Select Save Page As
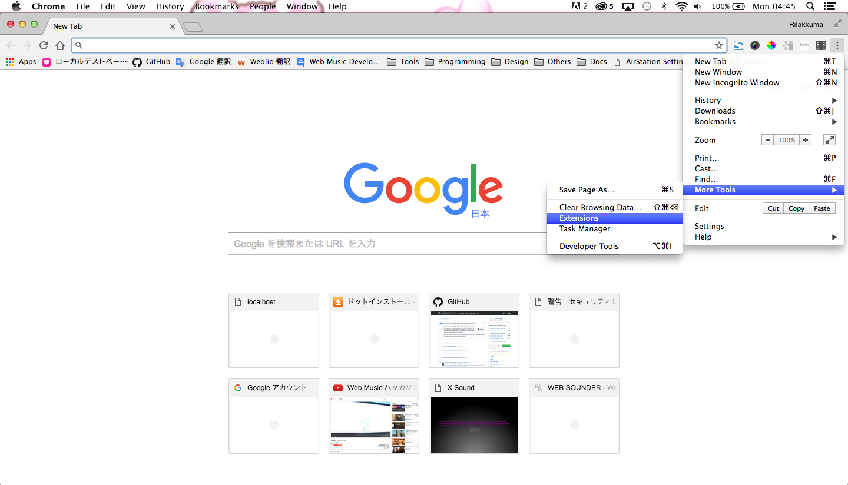Viewport: 848px width, 485px height. pos(615,190)
